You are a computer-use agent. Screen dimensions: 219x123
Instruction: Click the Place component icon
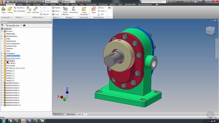pyautogui.click(x=3, y=9)
